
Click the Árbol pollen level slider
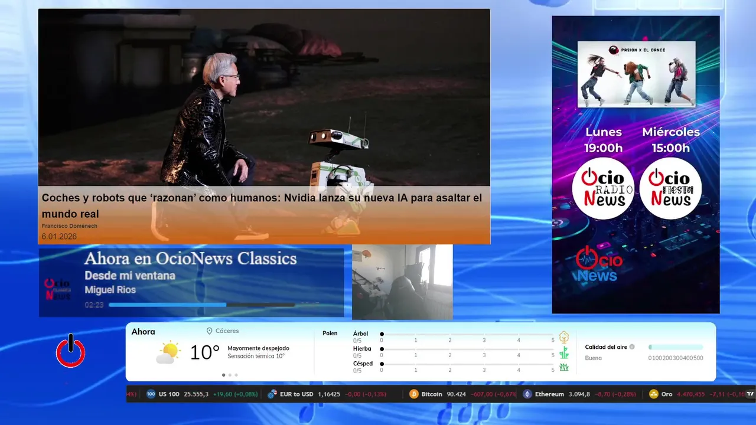pos(467,334)
